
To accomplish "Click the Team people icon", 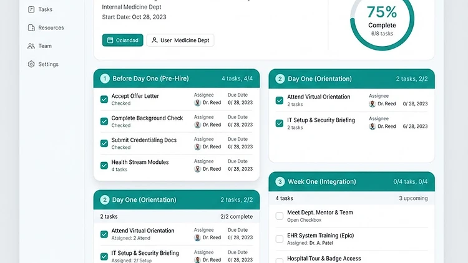I will point(31,46).
